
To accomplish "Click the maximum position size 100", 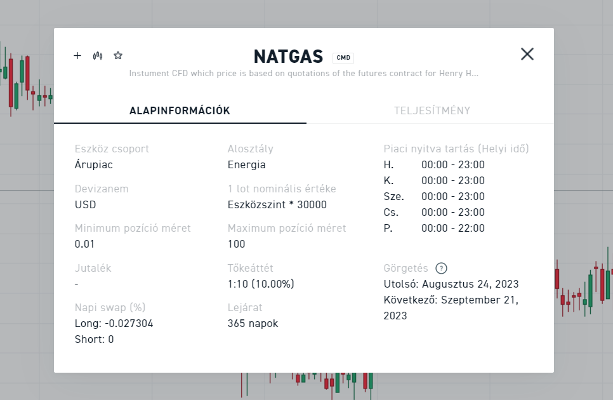I will click(236, 244).
